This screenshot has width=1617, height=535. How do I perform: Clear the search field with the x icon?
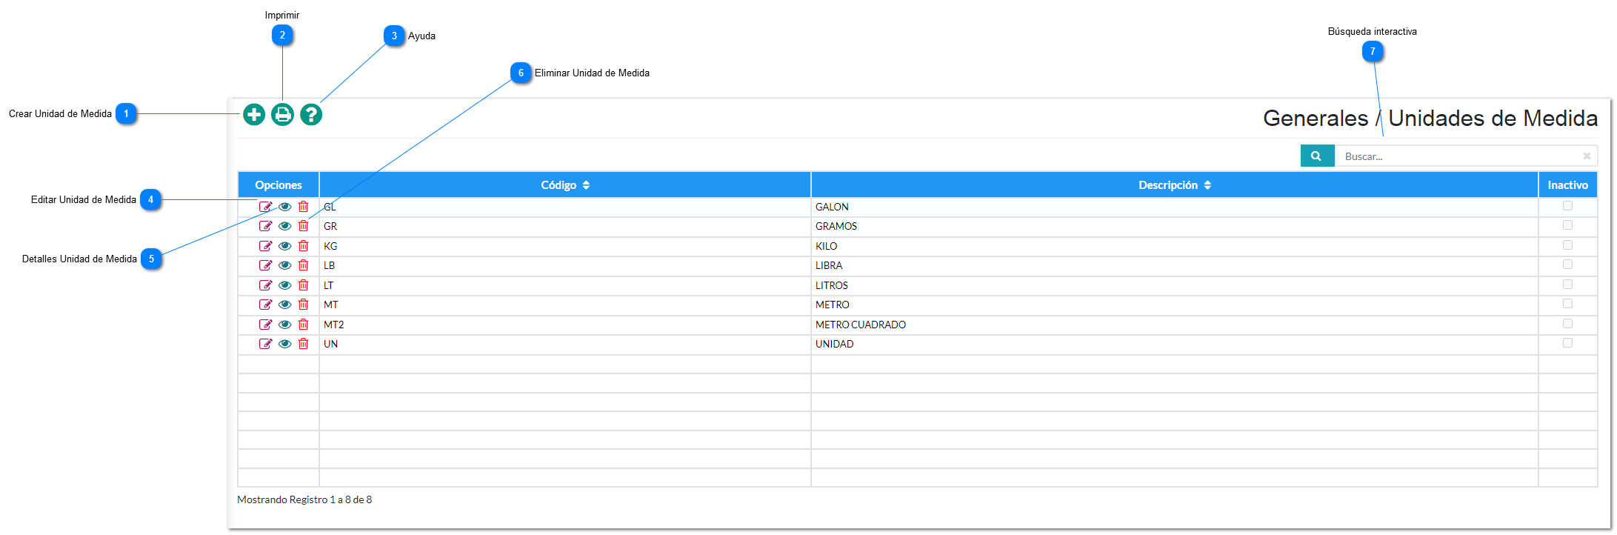[1587, 156]
